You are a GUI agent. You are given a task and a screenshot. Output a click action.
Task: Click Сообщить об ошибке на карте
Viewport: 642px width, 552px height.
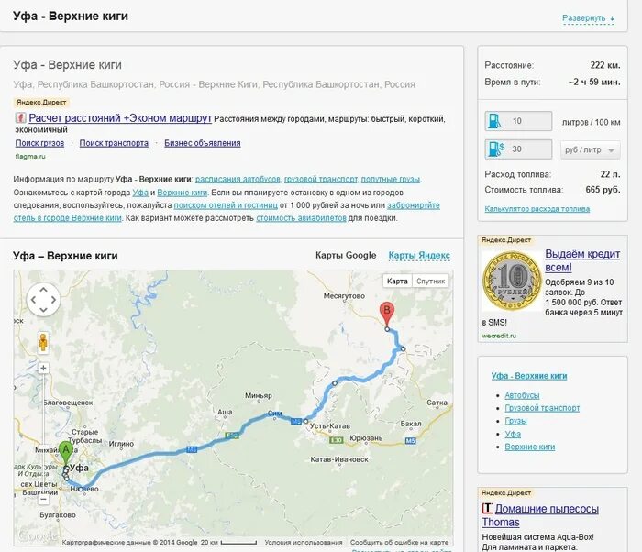coord(399,542)
